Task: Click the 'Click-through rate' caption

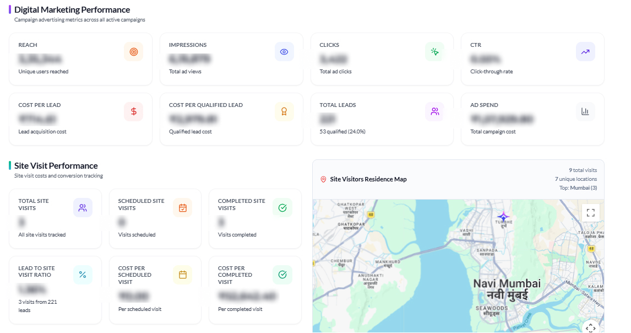Action: tap(491, 71)
